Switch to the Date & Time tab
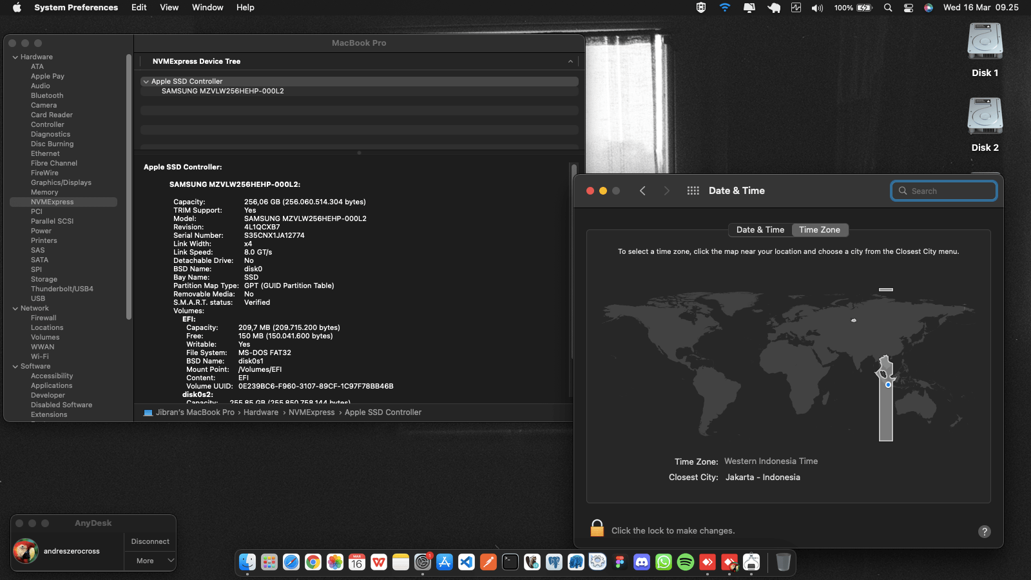The width and height of the screenshot is (1031, 580). [760, 229]
